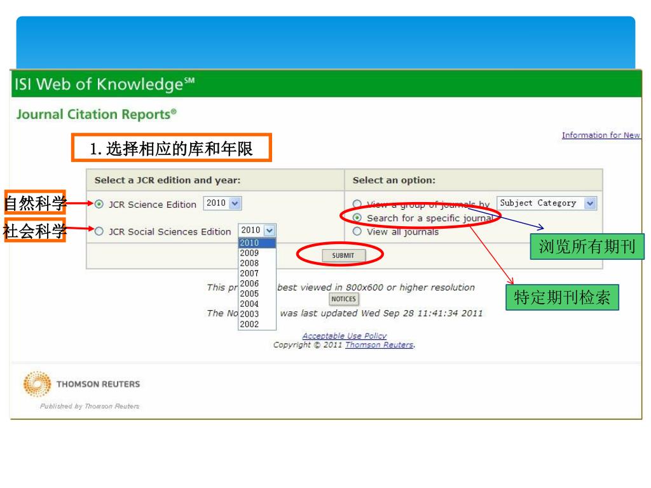
Task: Click the Thomson Reuters logo icon
Action: pos(38,384)
